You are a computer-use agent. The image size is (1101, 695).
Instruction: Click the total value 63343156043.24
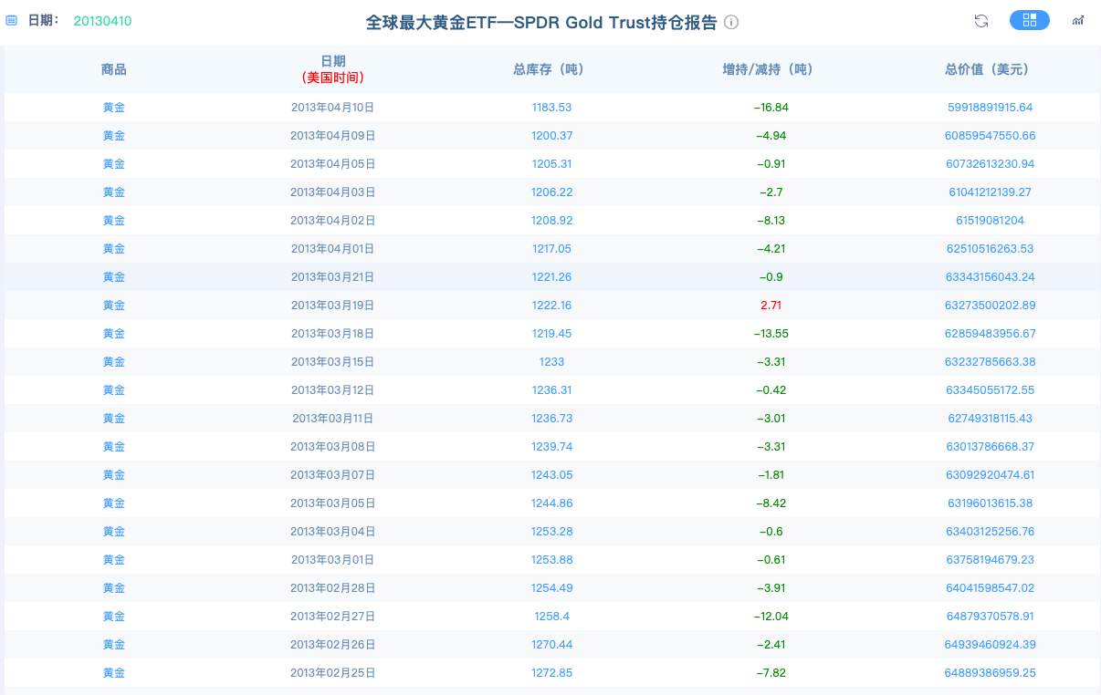(990, 277)
